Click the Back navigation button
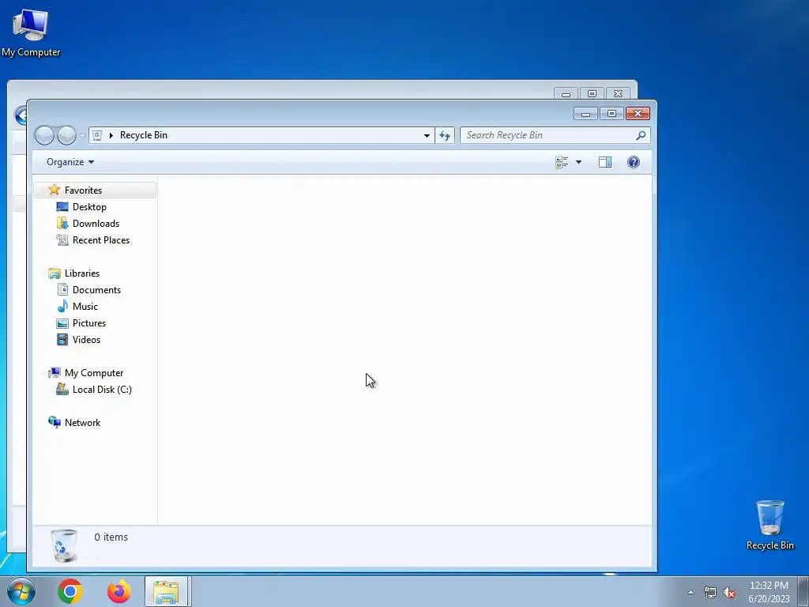 tap(44, 135)
